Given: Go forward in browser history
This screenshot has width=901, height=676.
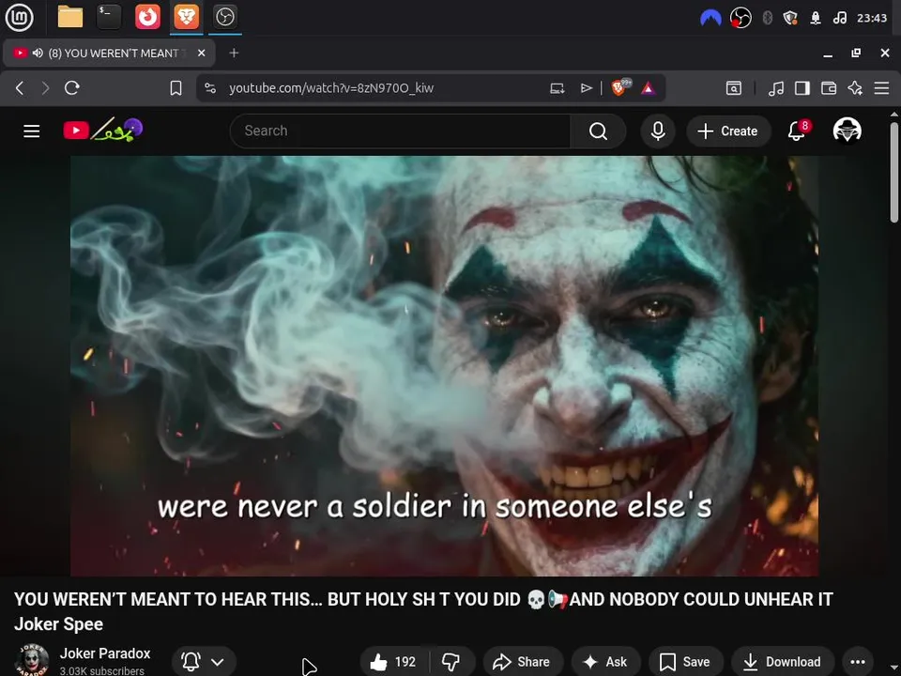Looking at the screenshot, I should [x=45, y=88].
